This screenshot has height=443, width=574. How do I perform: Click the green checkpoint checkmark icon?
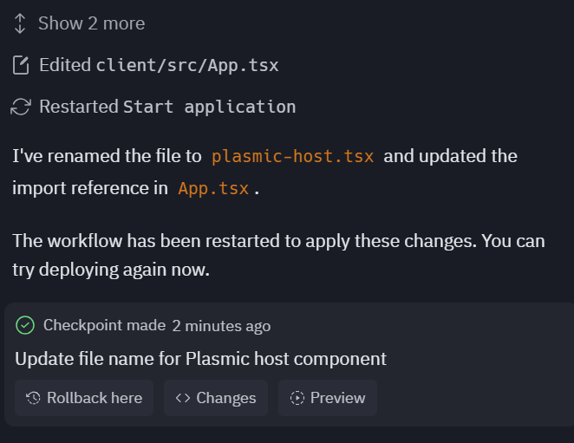coord(25,326)
